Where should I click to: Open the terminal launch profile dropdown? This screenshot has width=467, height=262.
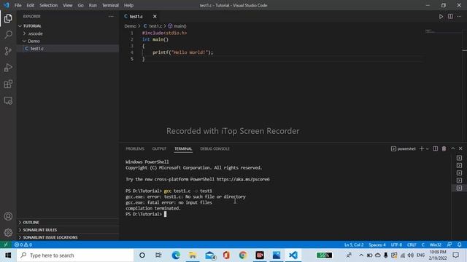pyautogui.click(x=428, y=148)
